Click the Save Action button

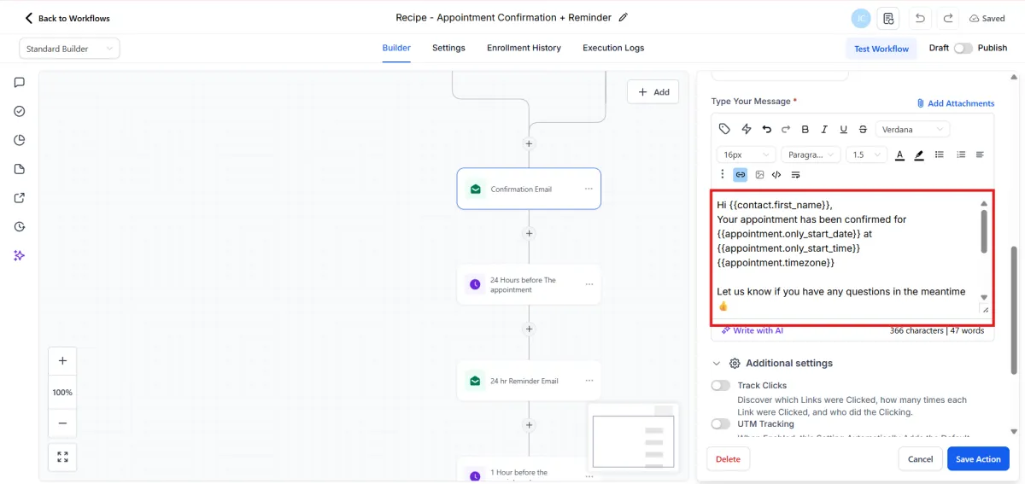(x=978, y=459)
